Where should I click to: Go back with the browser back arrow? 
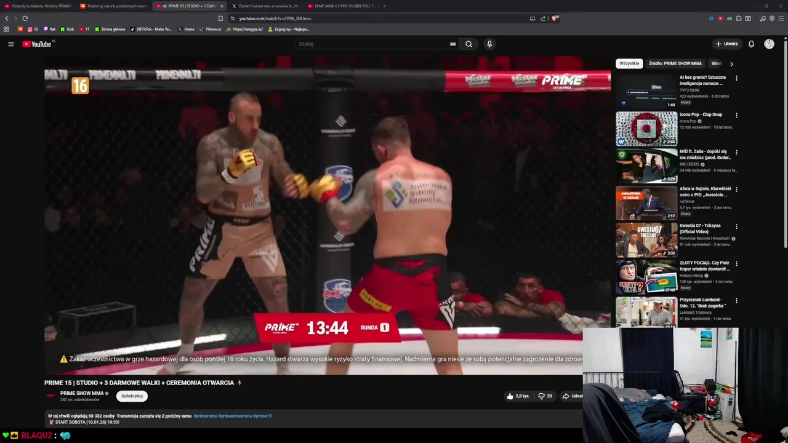point(7,18)
